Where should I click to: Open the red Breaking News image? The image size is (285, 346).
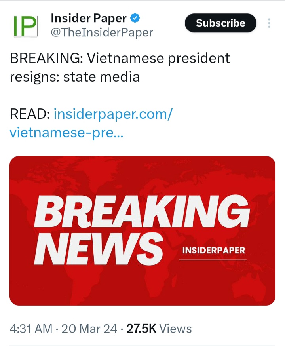[x=142, y=230]
